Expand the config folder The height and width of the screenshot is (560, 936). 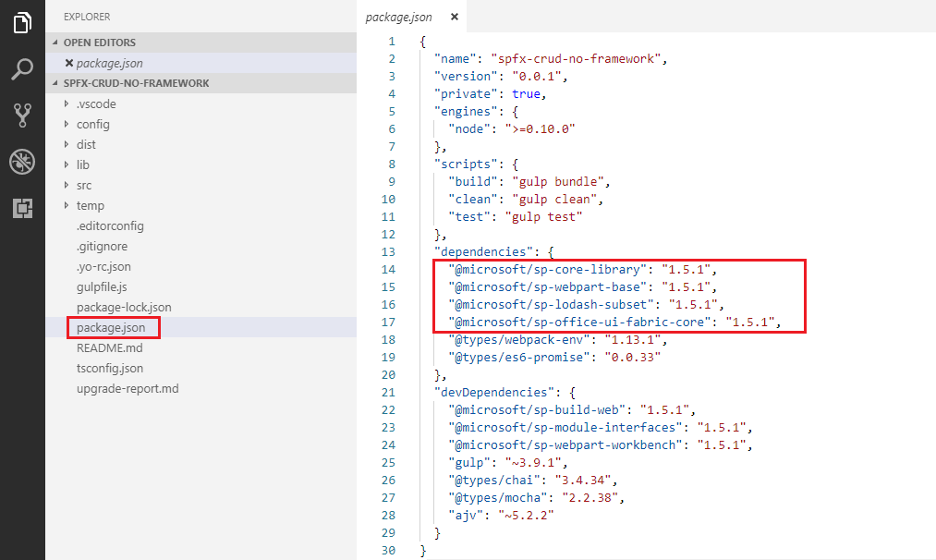pos(92,124)
